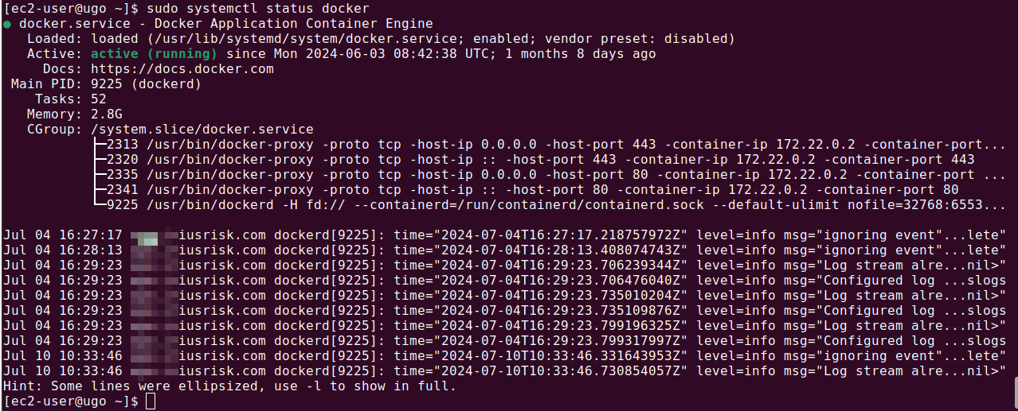Select the process tree entry 2313 docker-proxy
Image resolution: width=1018 pixels, height=411 pixels.
point(549,145)
